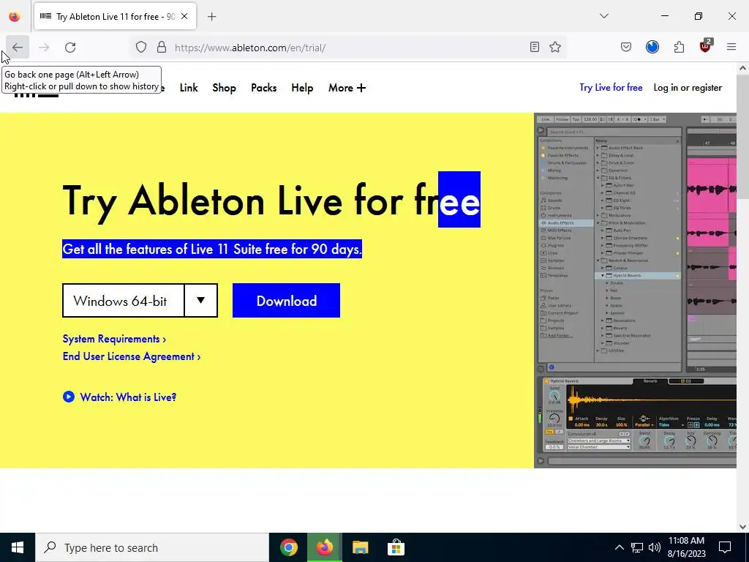Click the volume speaker tray icon
This screenshot has height=562, width=749.
655,547
